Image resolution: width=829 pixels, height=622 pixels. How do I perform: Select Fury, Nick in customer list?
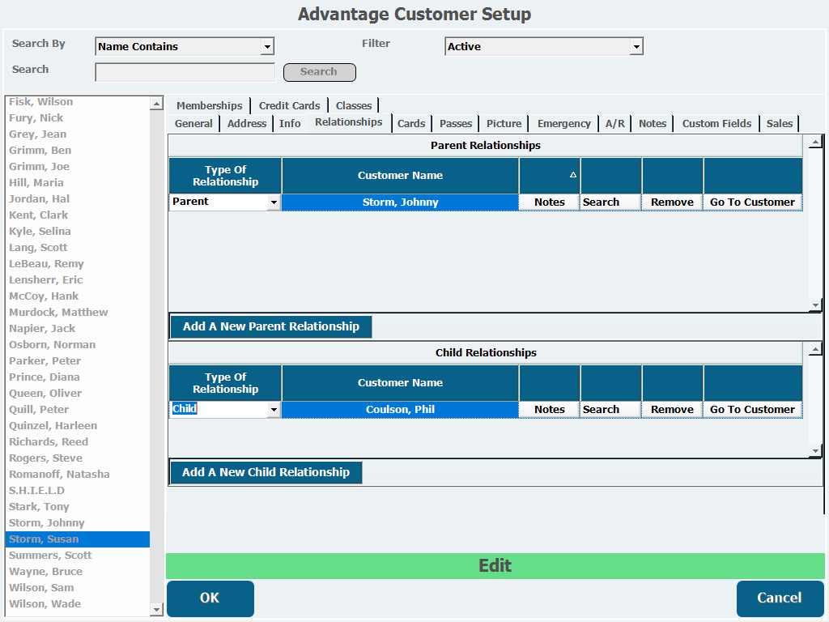coord(78,118)
